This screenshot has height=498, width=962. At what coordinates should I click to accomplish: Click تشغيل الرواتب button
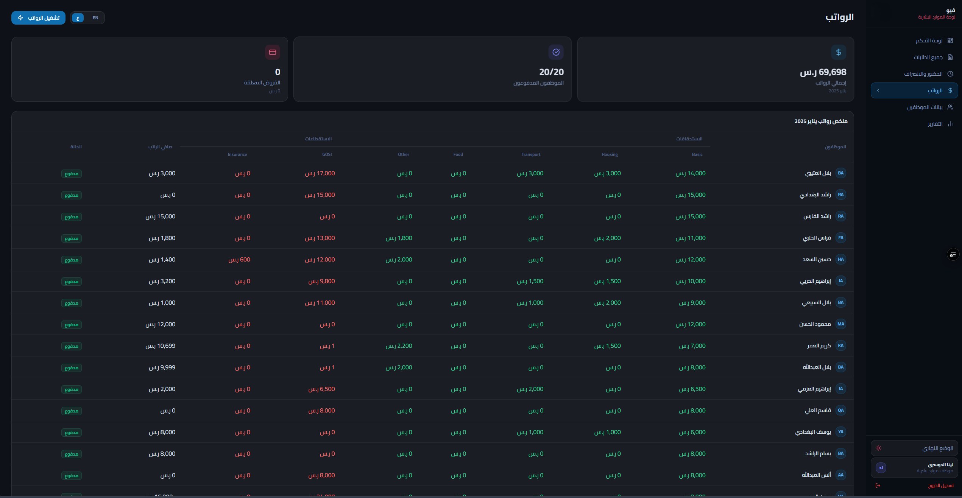tap(38, 18)
